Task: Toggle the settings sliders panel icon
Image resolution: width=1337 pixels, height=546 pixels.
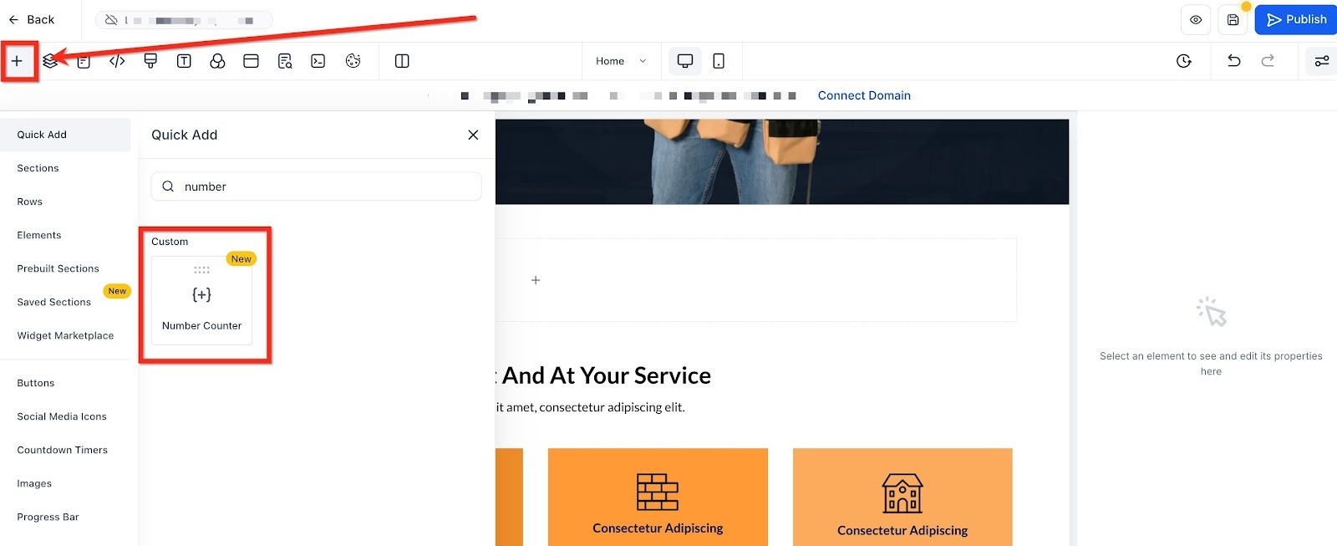Action: [1322, 61]
